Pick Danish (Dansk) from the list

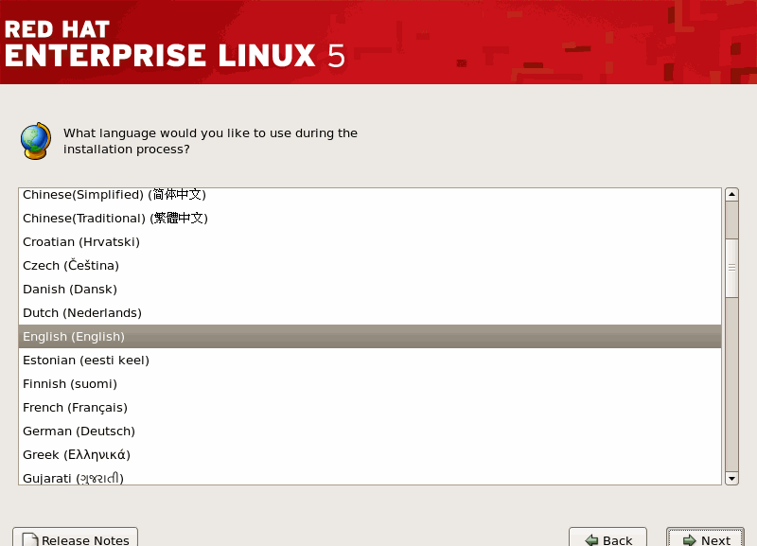point(70,290)
